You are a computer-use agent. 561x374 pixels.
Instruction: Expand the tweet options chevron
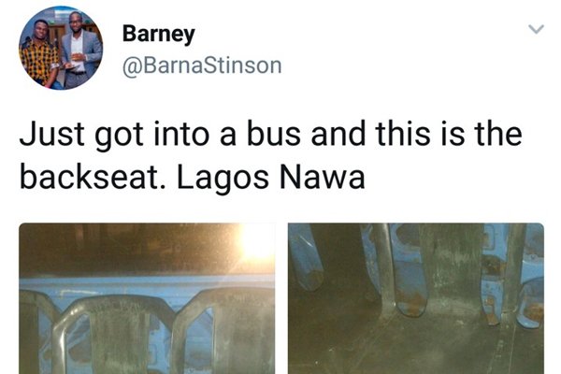click(536, 29)
